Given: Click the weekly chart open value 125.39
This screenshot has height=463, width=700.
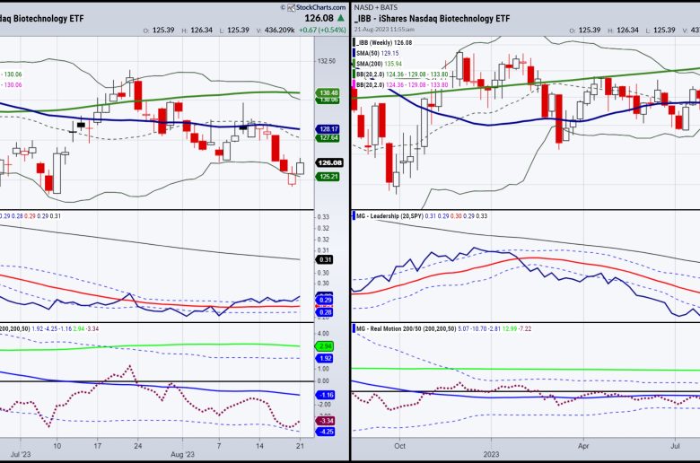Looking at the screenshot, I should click(590, 30).
